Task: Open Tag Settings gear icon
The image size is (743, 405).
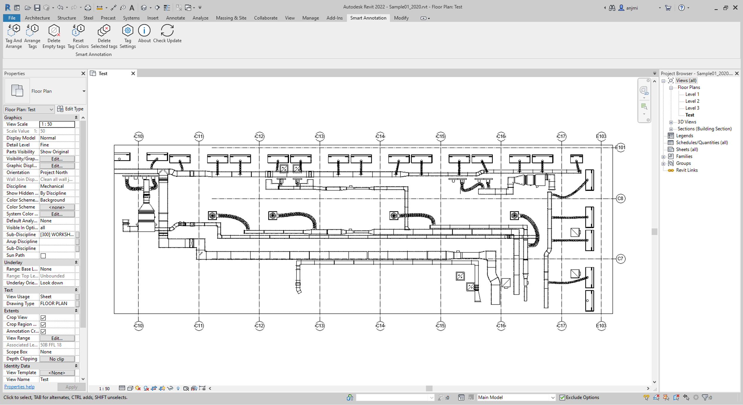Action: click(128, 30)
